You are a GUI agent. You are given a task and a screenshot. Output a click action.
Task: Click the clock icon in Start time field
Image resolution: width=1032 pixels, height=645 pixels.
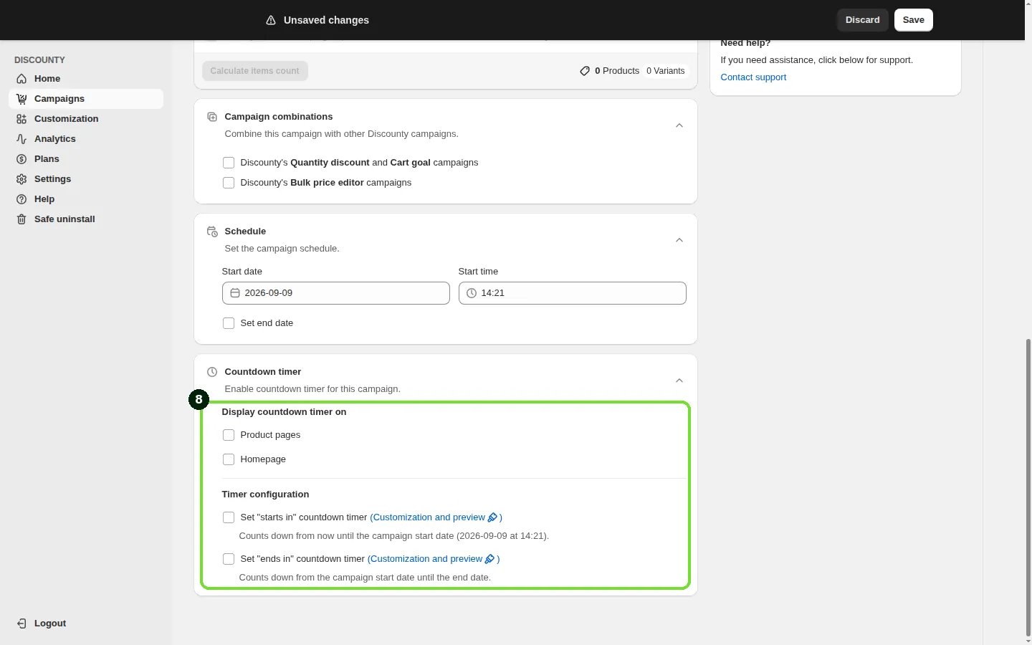[472, 293]
